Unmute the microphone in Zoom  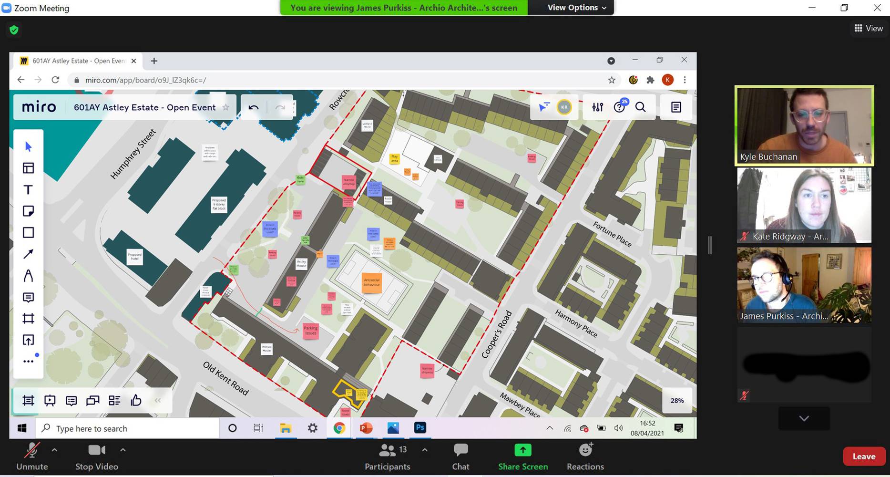(32, 456)
